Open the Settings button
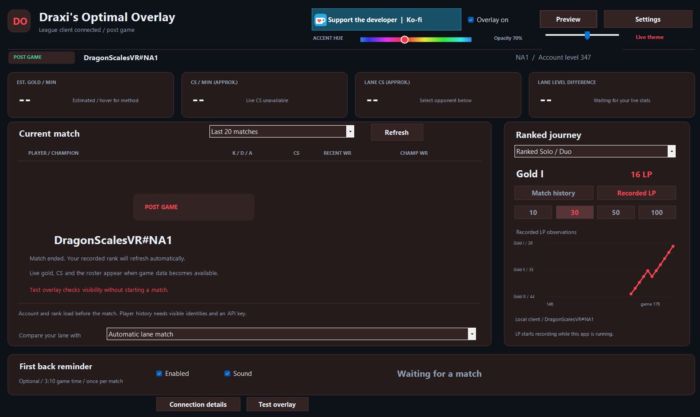This screenshot has height=417, width=700. coord(648,19)
